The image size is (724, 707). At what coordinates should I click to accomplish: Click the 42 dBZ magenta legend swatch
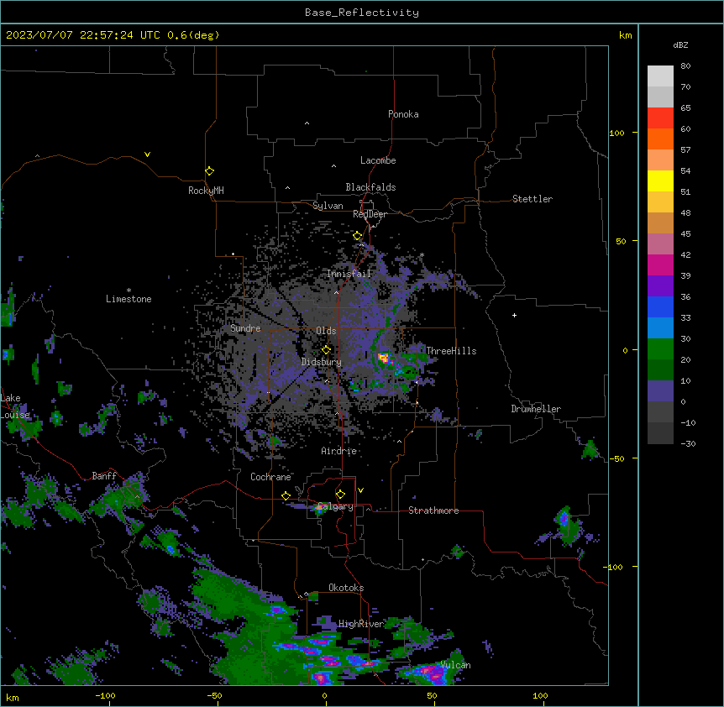[x=660, y=264]
